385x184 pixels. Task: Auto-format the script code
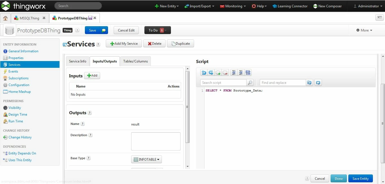[x=248, y=73]
